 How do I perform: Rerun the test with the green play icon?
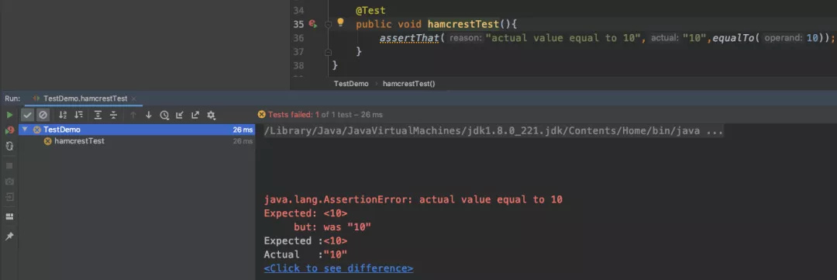click(9, 115)
